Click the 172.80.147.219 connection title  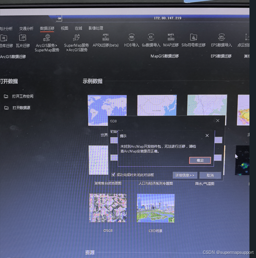[x=167, y=18]
